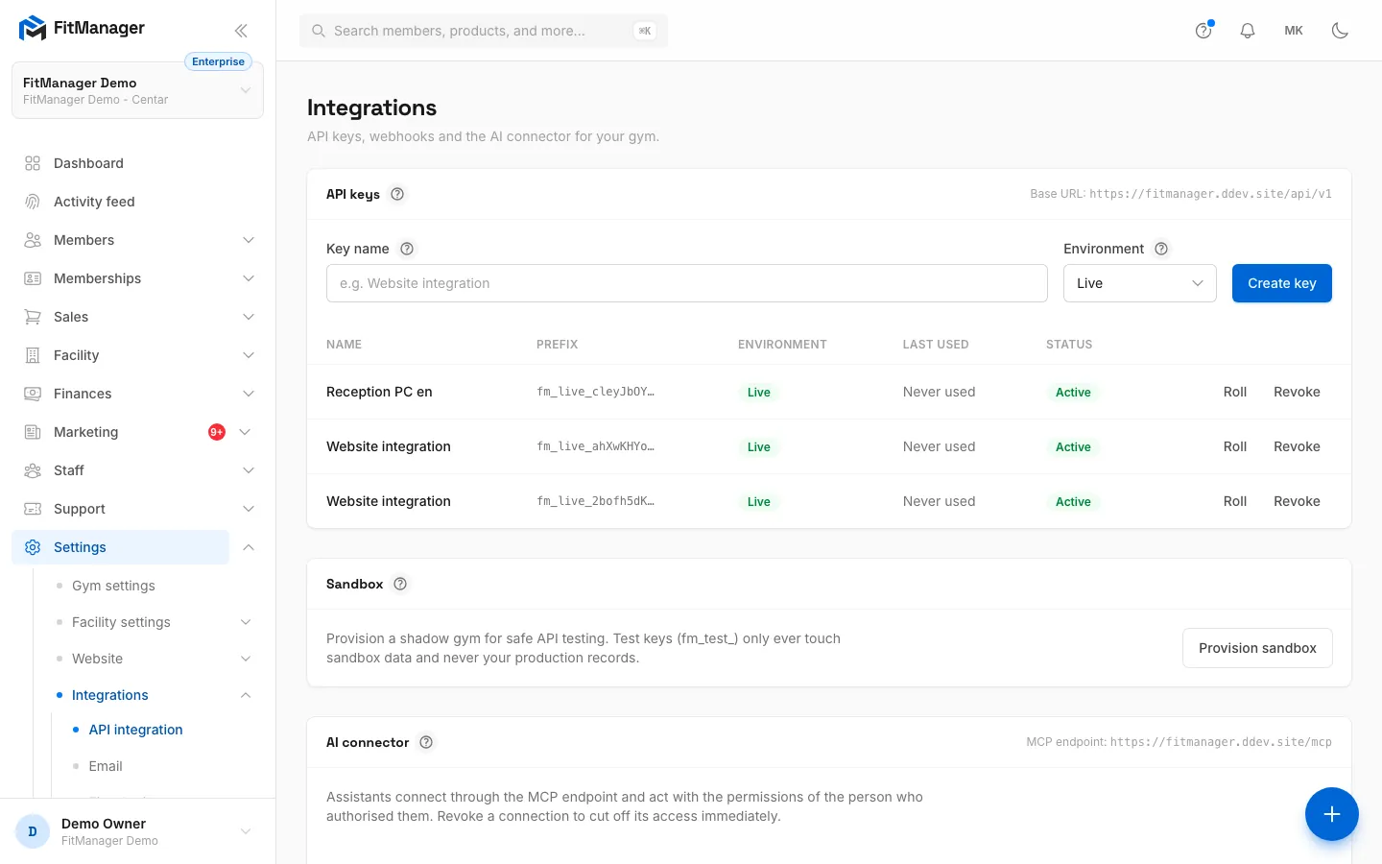Click the Settings gear icon
Viewport: 1382px width, 864px height.
click(x=33, y=547)
